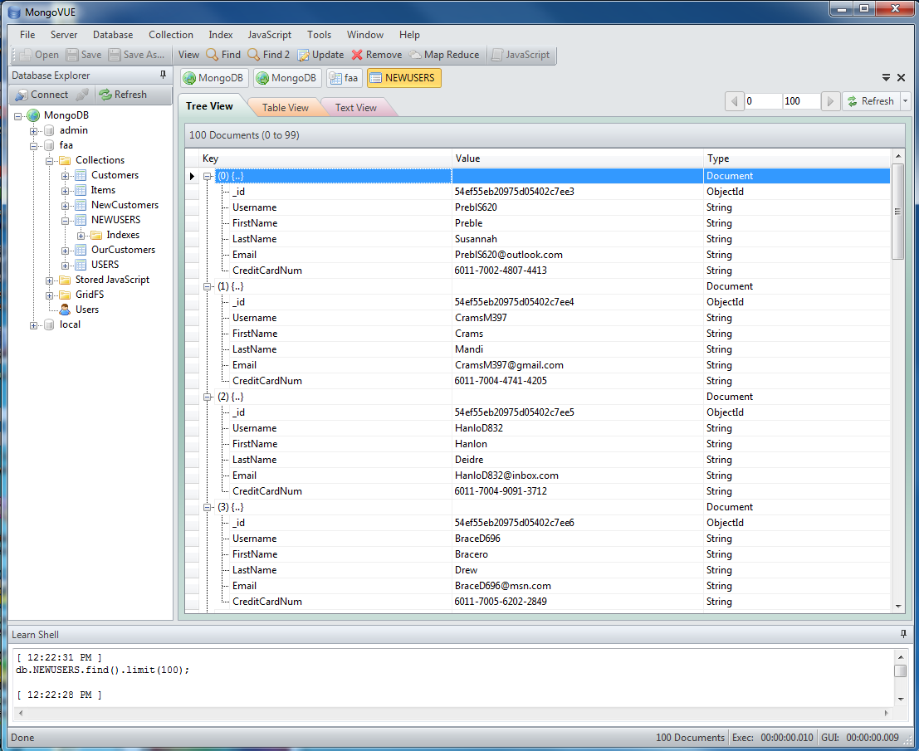Click the limit field showing 100
919x751 pixels.
(802, 101)
